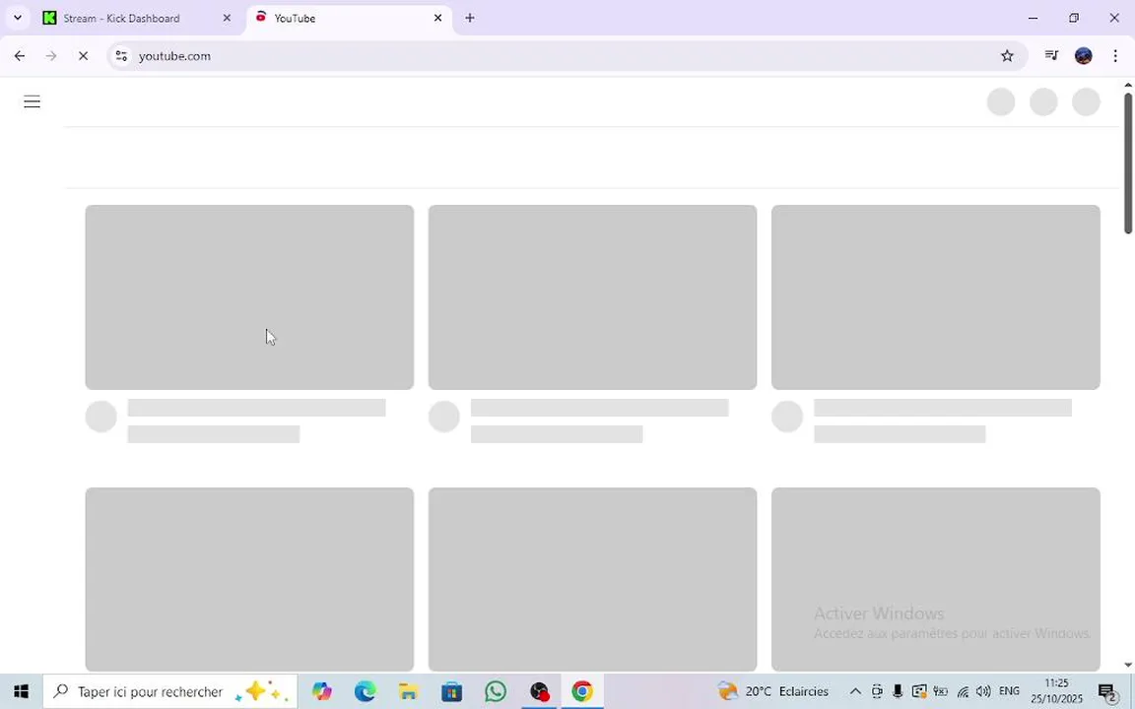This screenshot has height=709, width=1135.
Task: Open Chrome's three-dot menu
Action: click(1114, 56)
